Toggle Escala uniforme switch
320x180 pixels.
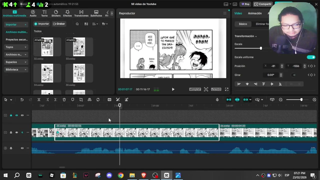click(311, 57)
